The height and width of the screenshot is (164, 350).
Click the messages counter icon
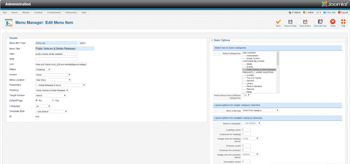[x=317, y=13]
